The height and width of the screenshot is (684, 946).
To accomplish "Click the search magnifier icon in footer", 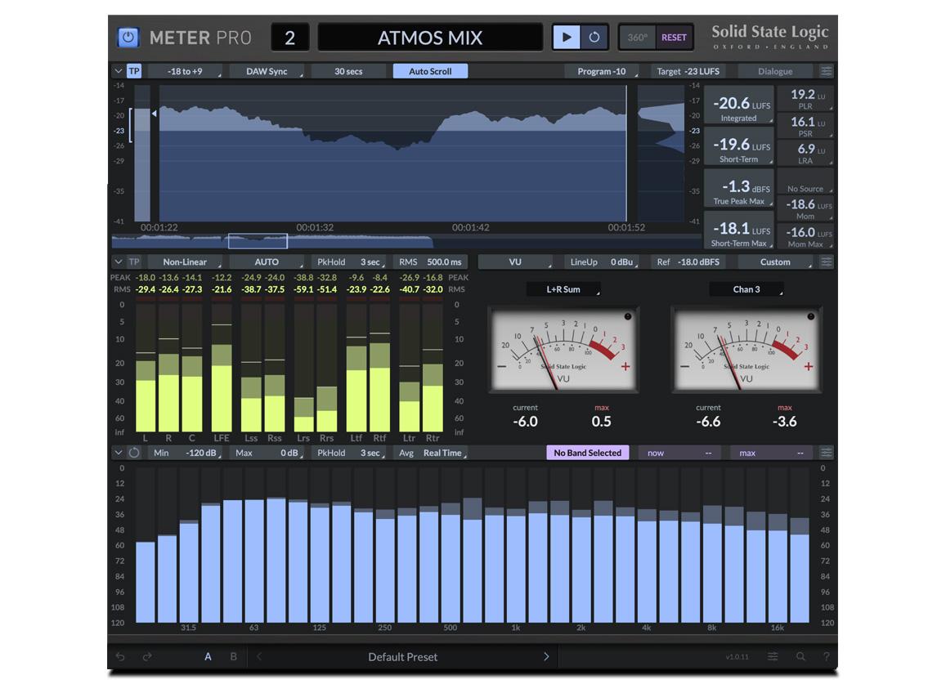I will click(x=801, y=656).
